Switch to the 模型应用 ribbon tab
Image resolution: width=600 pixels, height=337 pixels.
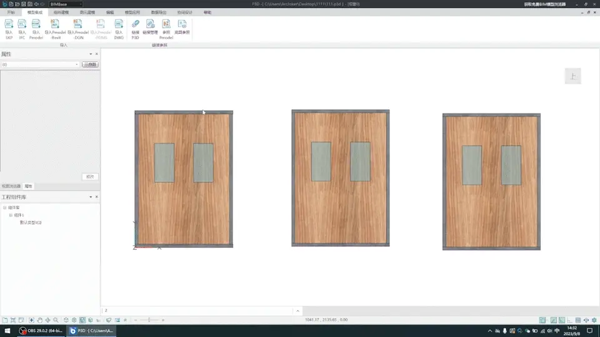[132, 12]
